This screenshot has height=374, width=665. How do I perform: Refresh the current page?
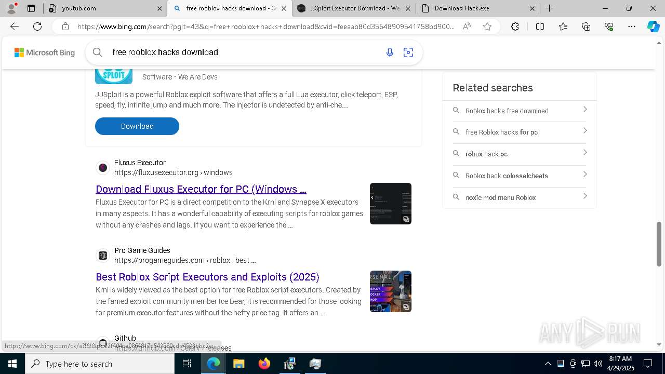[x=37, y=26]
